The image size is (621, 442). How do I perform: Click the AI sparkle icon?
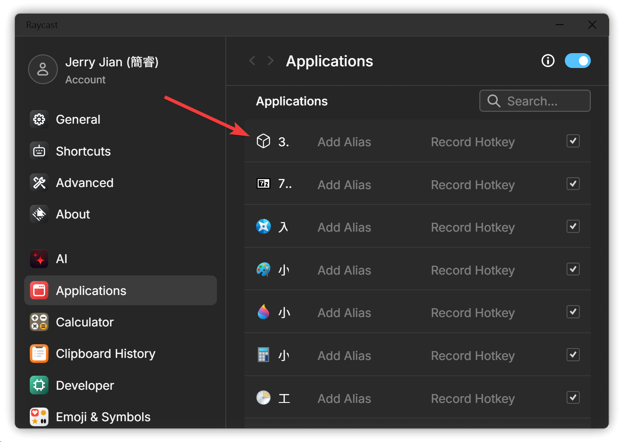click(39, 259)
